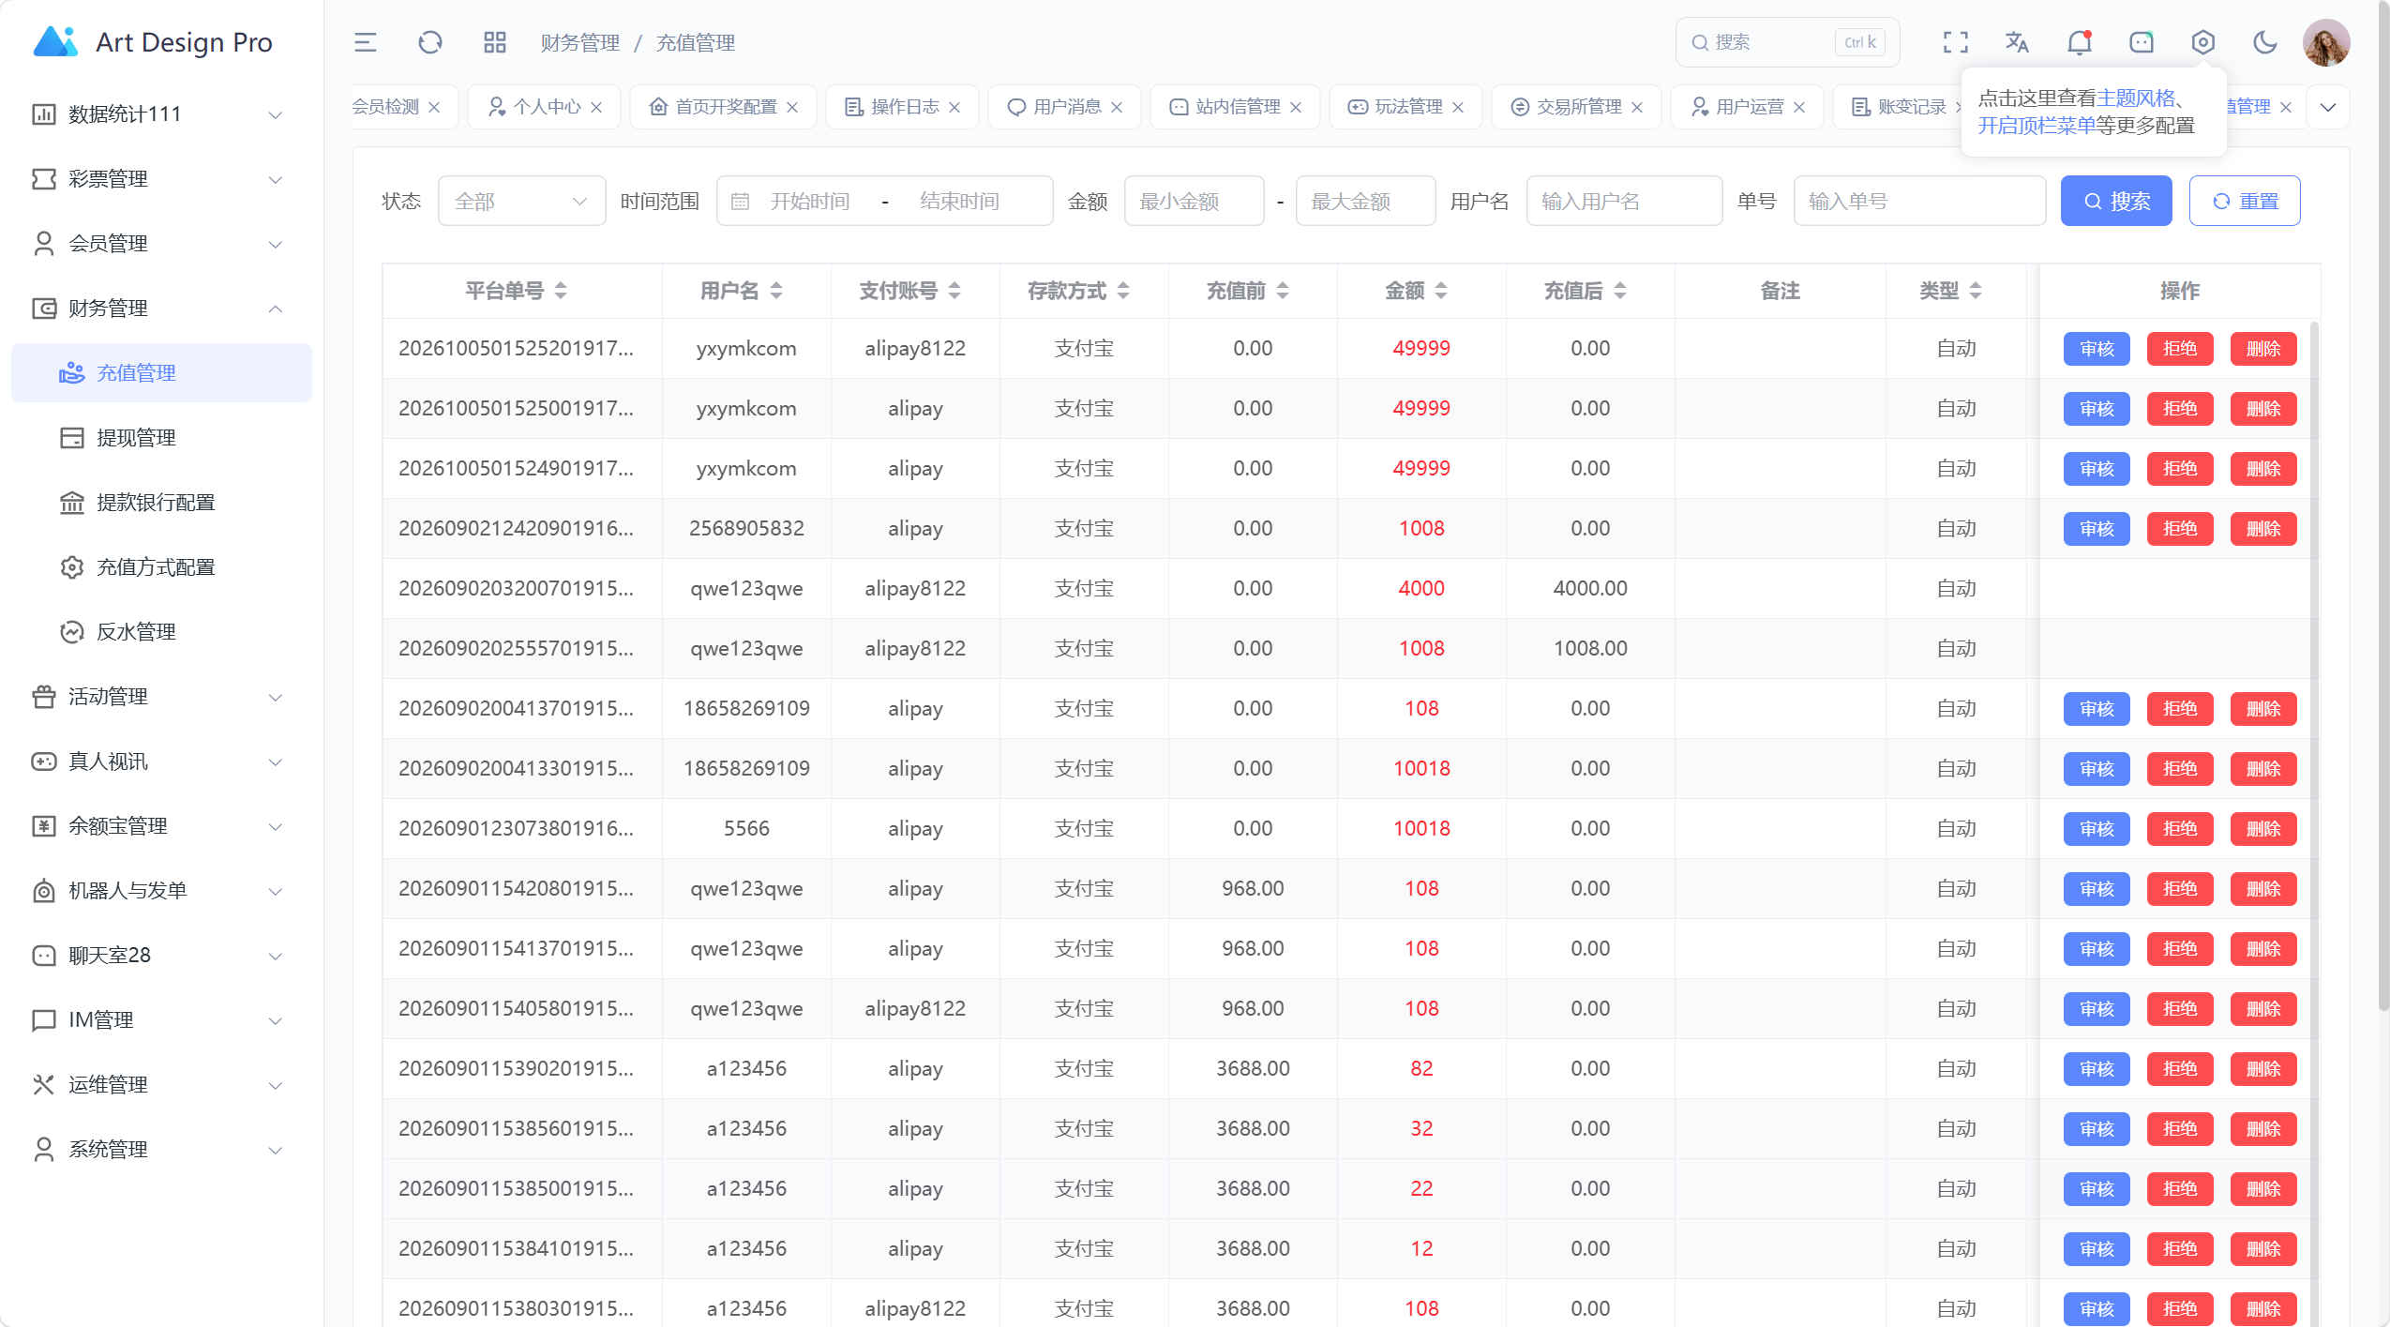Sort by 充值后 column

pos(1620,291)
